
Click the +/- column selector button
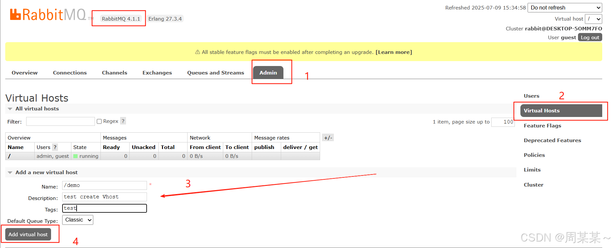[x=328, y=138]
